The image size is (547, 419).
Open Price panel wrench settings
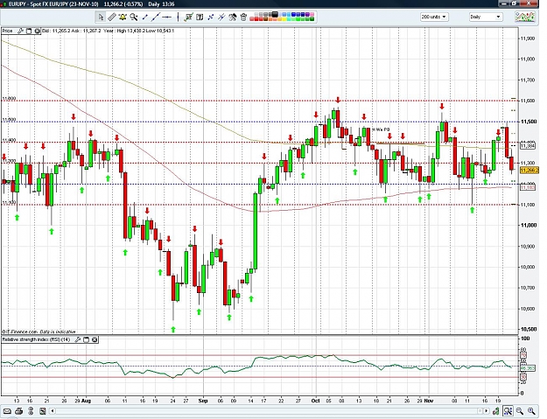21,31
